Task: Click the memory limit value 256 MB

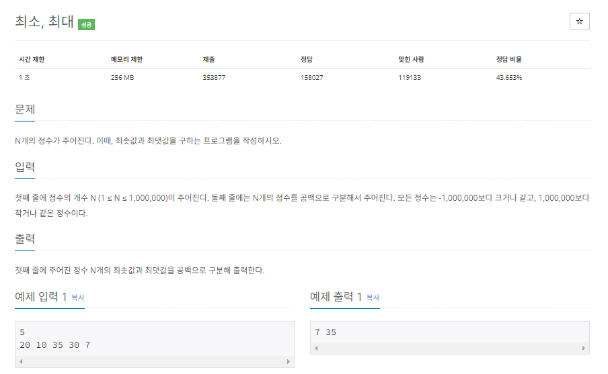Action: pos(122,77)
